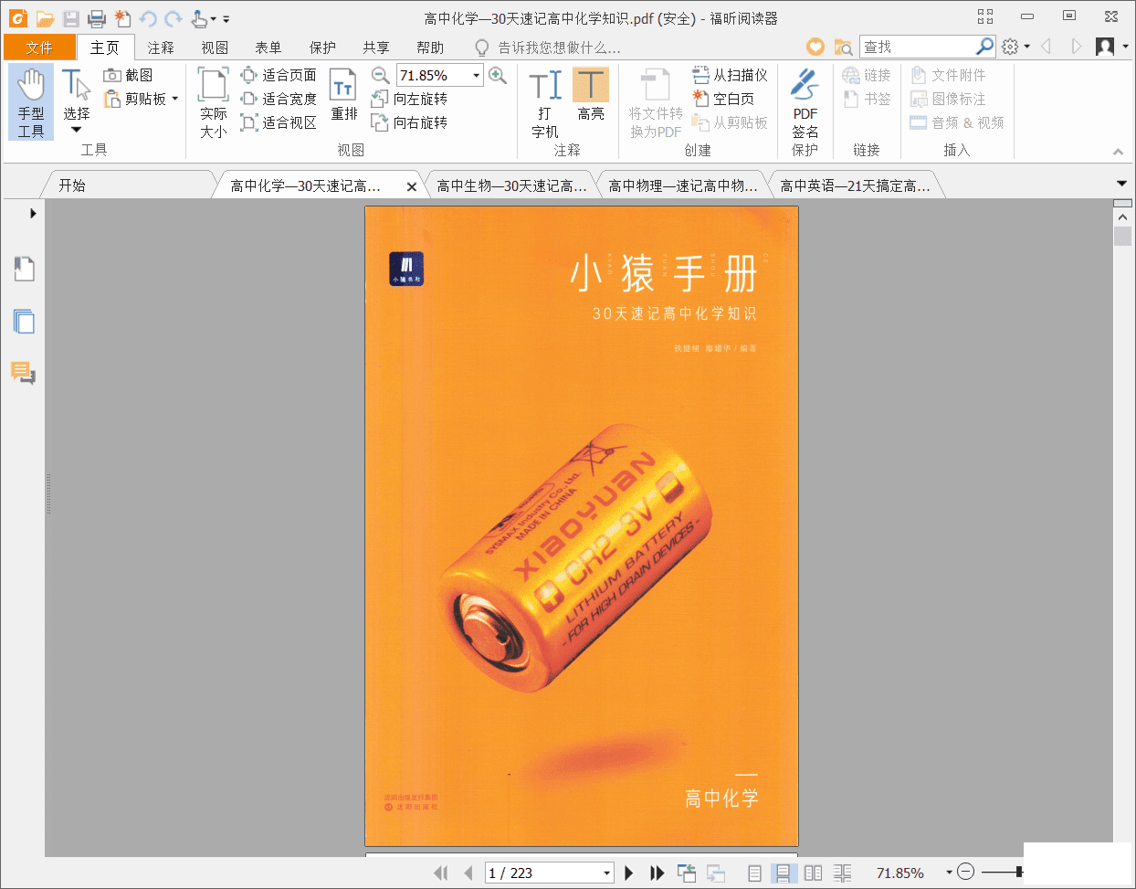
Task: Select single page view mode
Action: [x=754, y=873]
